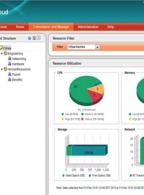The image size is (144, 195).
Task: Select Hardware in the tree
Action: coord(18,64)
